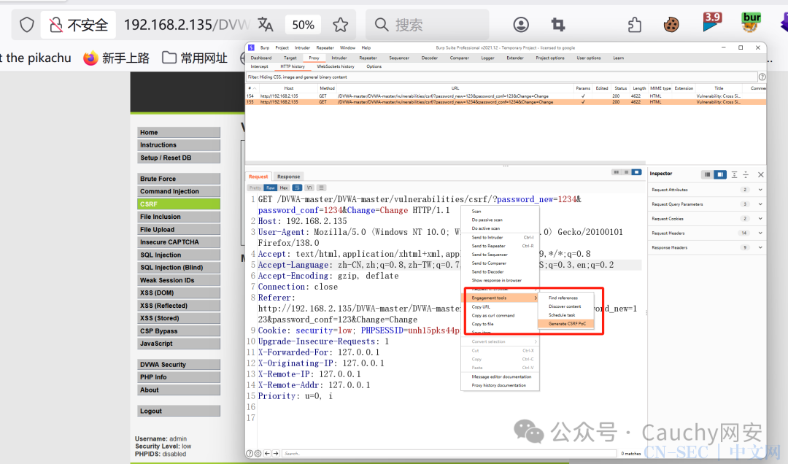
Task: Open the Brute Force page in DVWA
Action: pyautogui.click(x=179, y=179)
